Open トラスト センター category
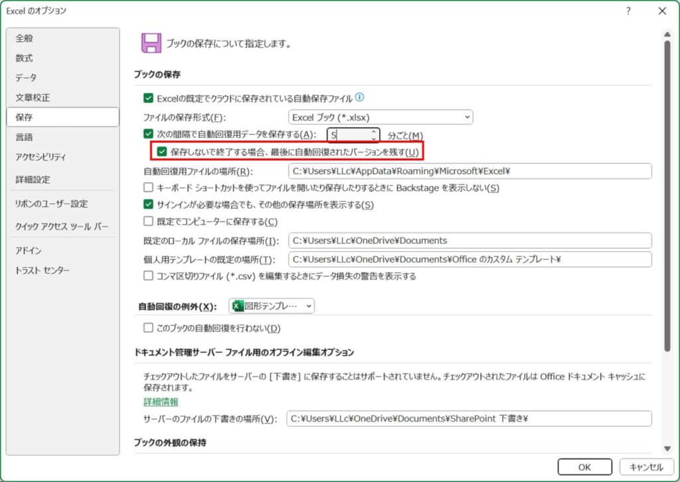 pyautogui.click(x=63, y=271)
